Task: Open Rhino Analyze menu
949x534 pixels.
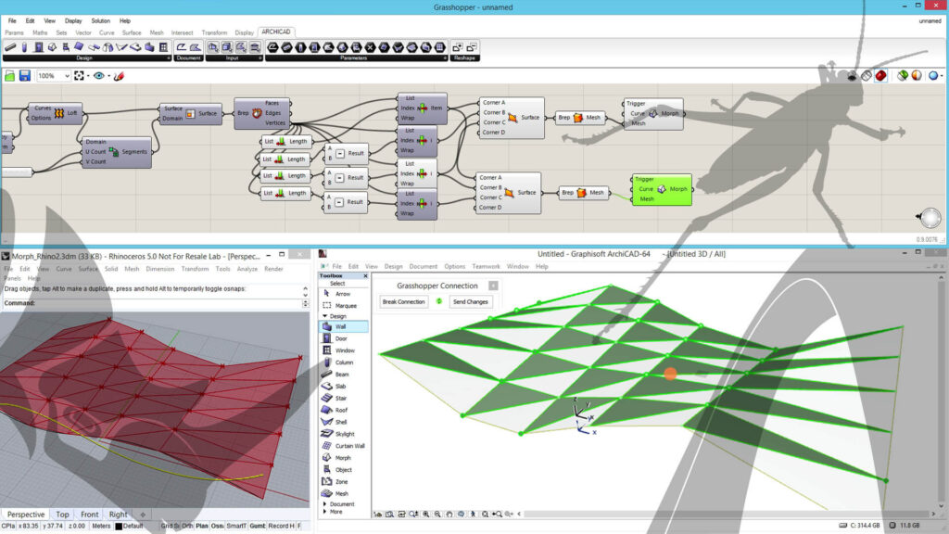Action: coord(247,269)
